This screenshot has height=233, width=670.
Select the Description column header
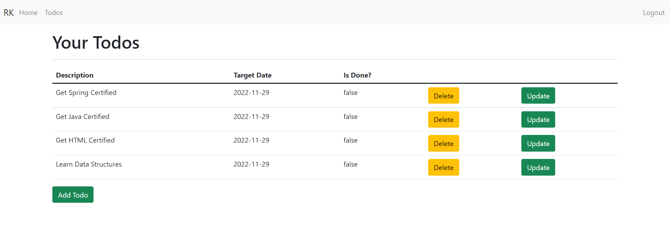(x=75, y=75)
